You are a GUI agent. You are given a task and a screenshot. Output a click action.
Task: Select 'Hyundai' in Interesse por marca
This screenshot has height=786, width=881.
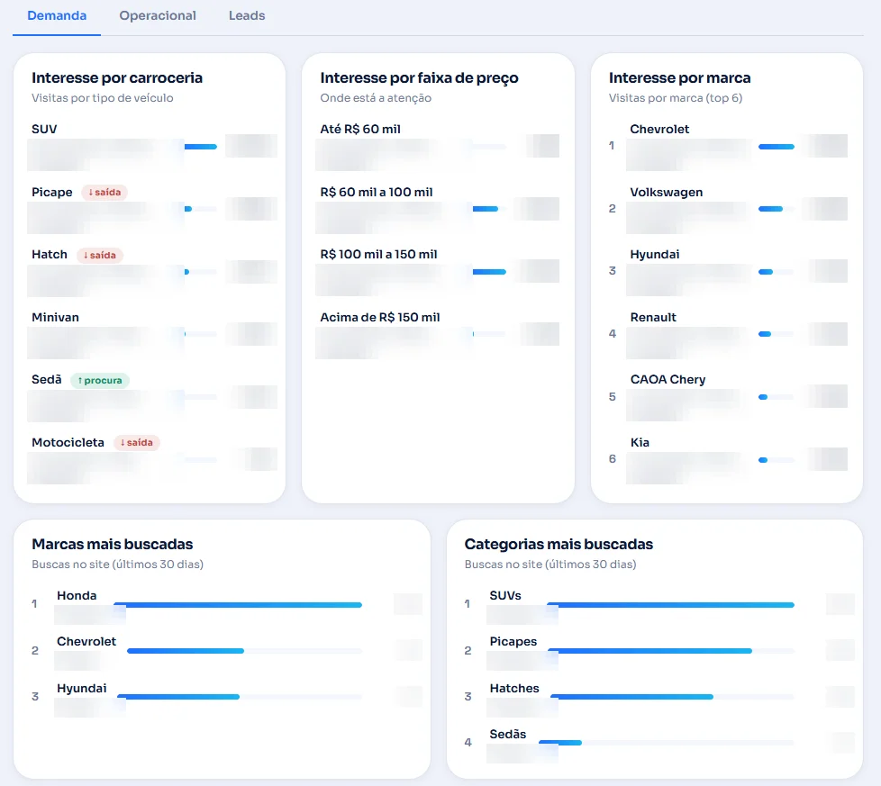coord(655,254)
